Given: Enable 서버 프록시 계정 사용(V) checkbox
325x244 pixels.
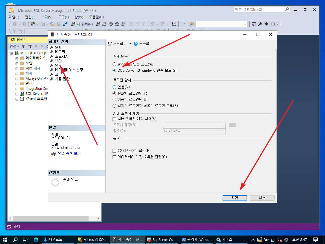Looking at the screenshot, I should (115, 119).
